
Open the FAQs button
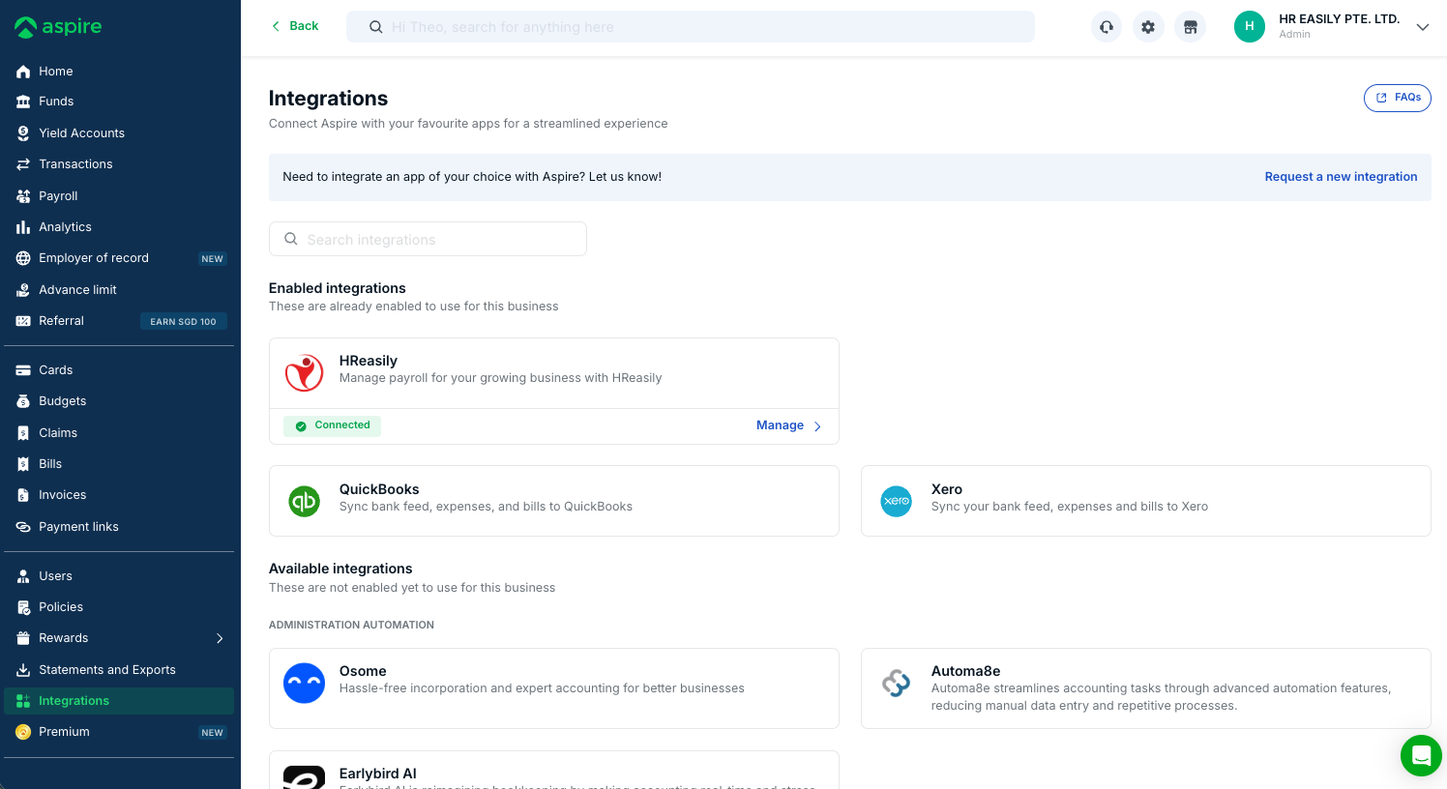coord(1397,98)
